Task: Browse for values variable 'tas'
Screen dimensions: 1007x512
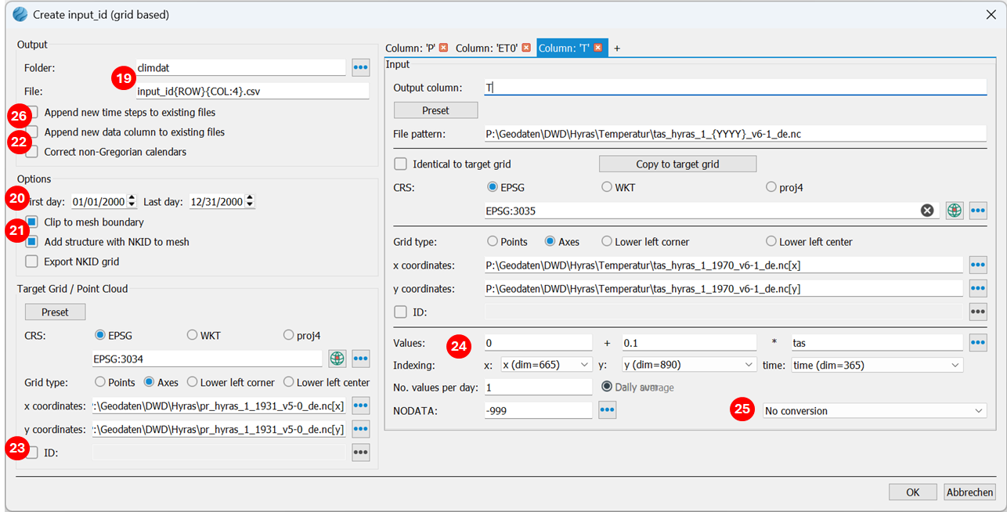Action: click(x=977, y=343)
